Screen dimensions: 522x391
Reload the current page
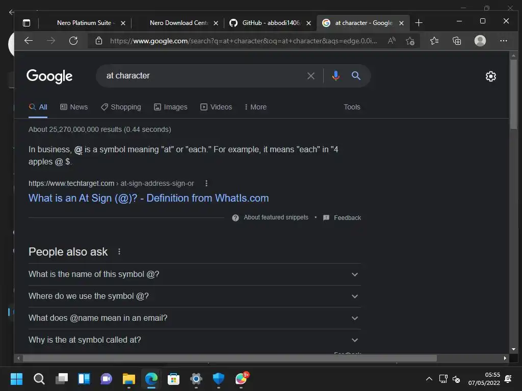(73, 41)
